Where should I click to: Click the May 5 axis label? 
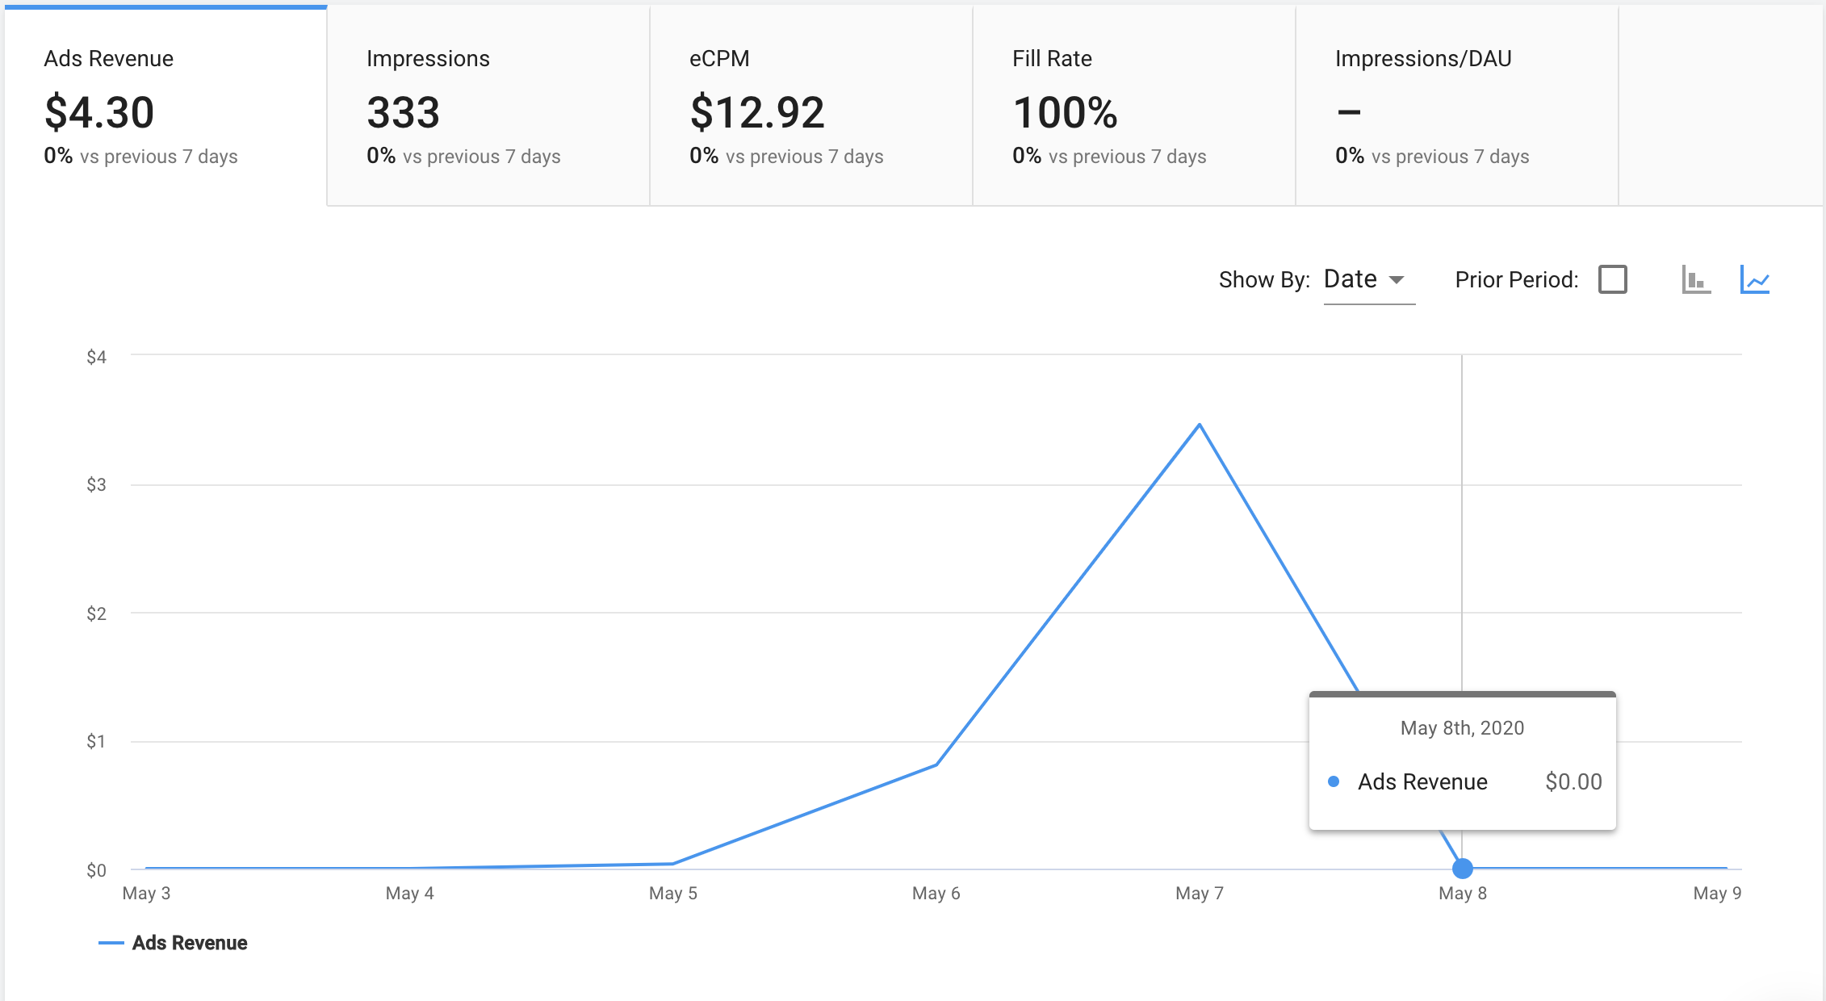click(672, 893)
